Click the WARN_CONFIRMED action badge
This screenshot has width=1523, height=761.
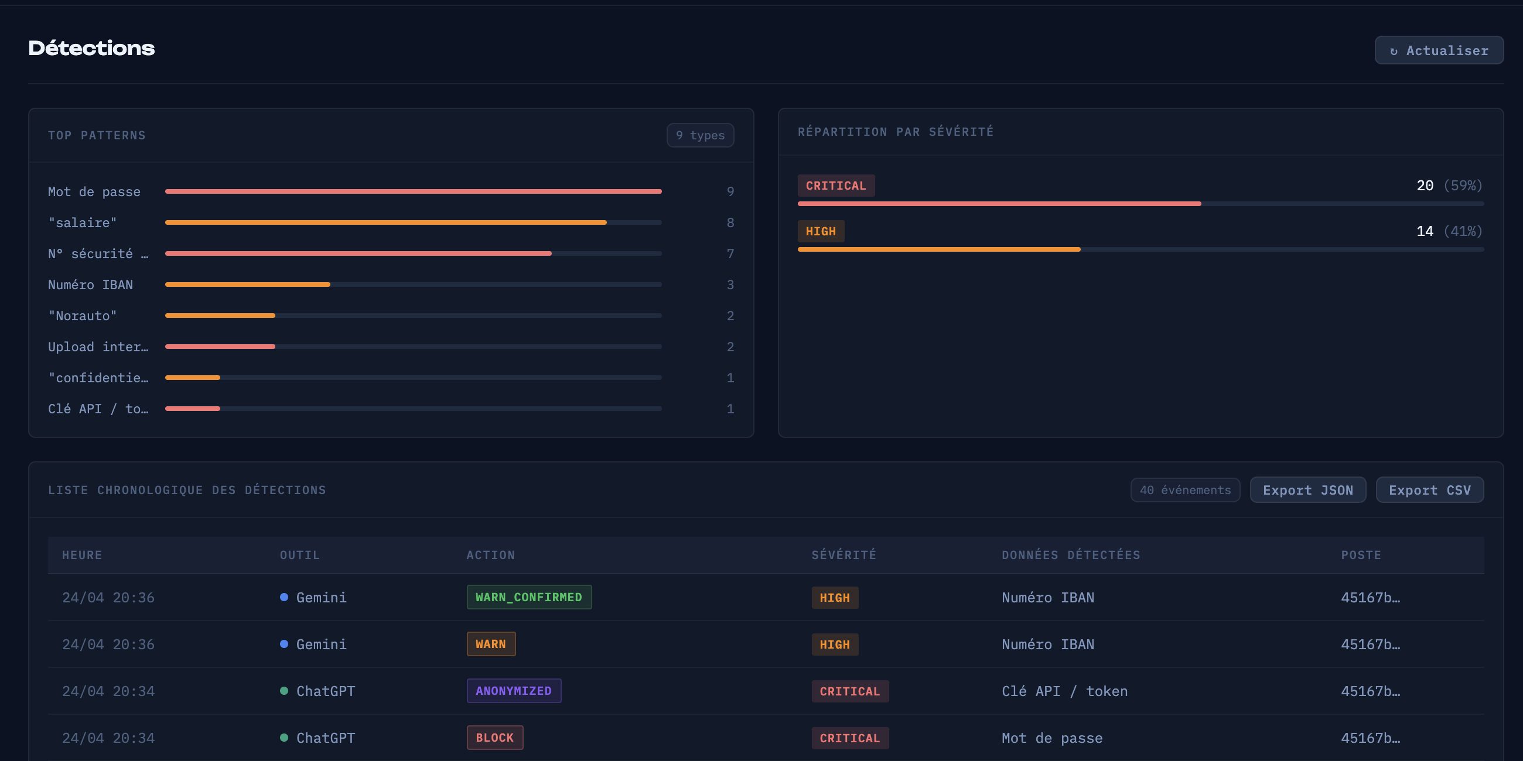pos(529,597)
